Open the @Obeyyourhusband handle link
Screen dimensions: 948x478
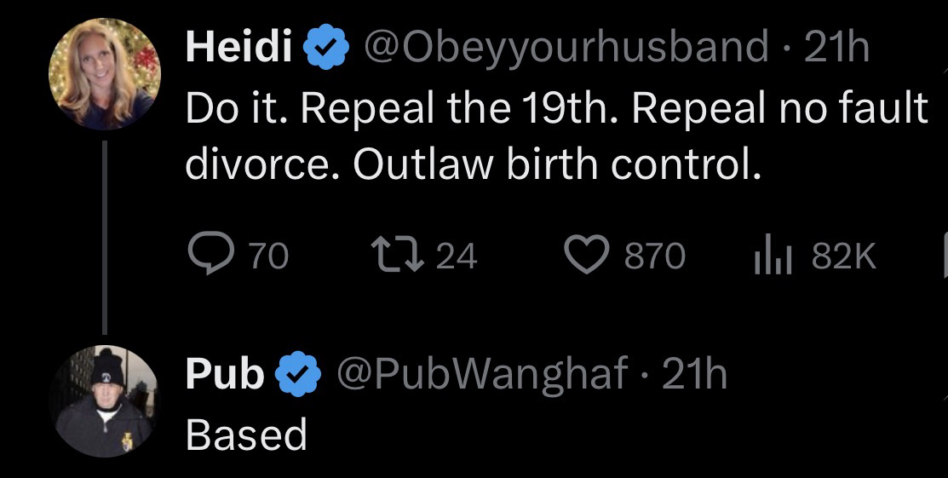coord(565,49)
